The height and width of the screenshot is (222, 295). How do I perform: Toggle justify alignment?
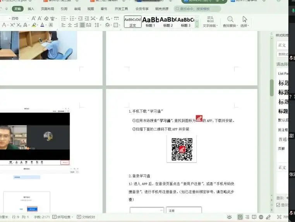(82, 25)
